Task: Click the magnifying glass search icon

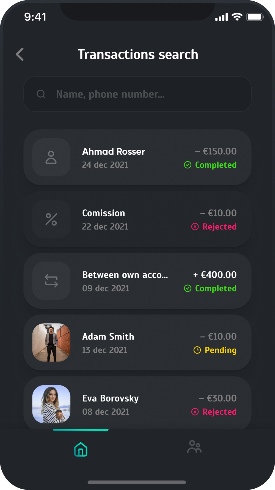Action: click(41, 94)
